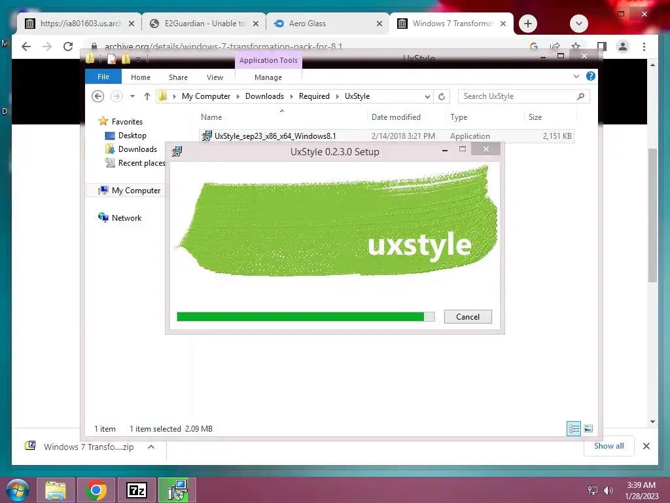This screenshot has height=503, width=670.
Task: Open 7-Zip from the taskbar
Action: pos(137,490)
